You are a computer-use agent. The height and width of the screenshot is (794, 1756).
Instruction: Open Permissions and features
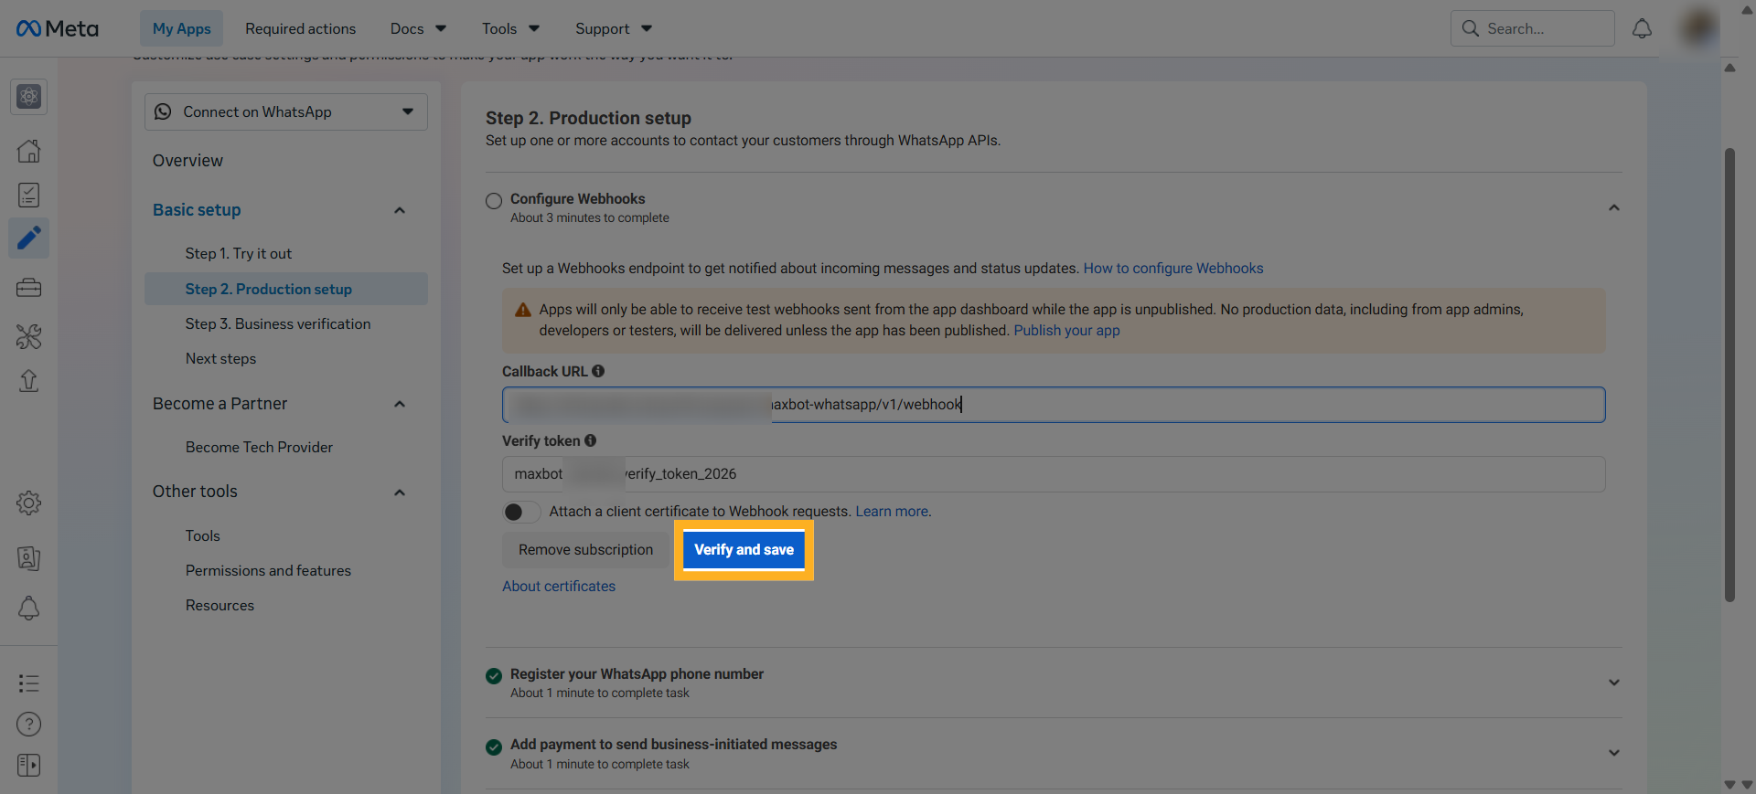(x=268, y=570)
